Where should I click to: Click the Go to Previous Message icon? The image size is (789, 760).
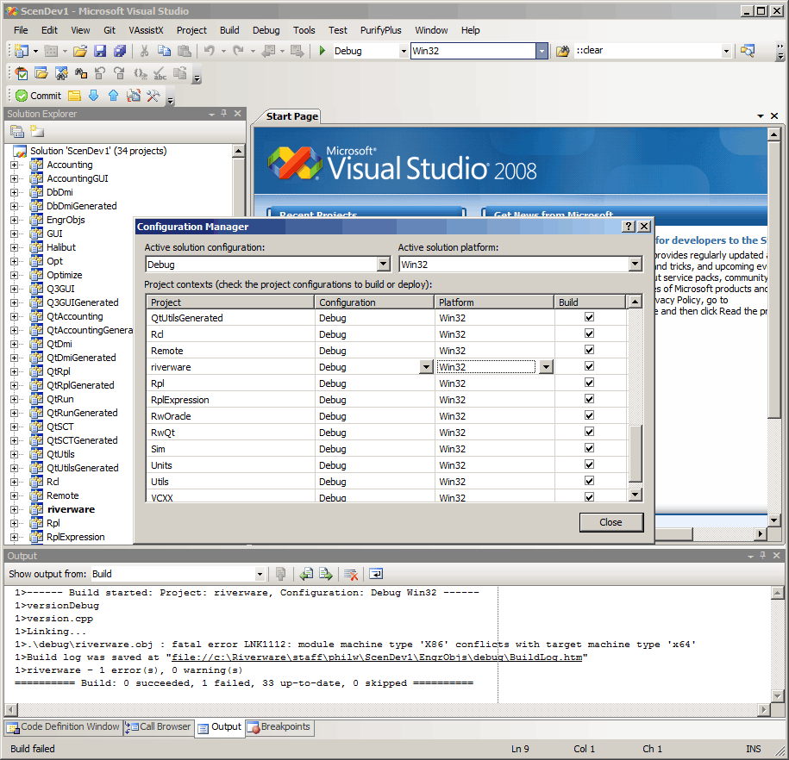306,574
